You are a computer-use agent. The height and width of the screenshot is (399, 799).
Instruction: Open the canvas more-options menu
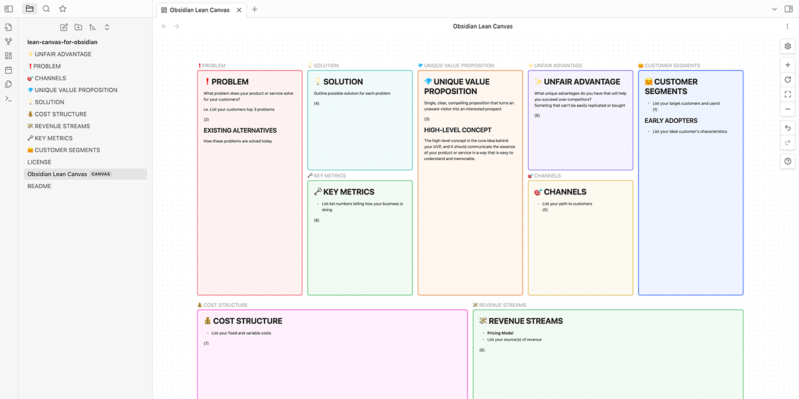pyautogui.click(x=787, y=26)
